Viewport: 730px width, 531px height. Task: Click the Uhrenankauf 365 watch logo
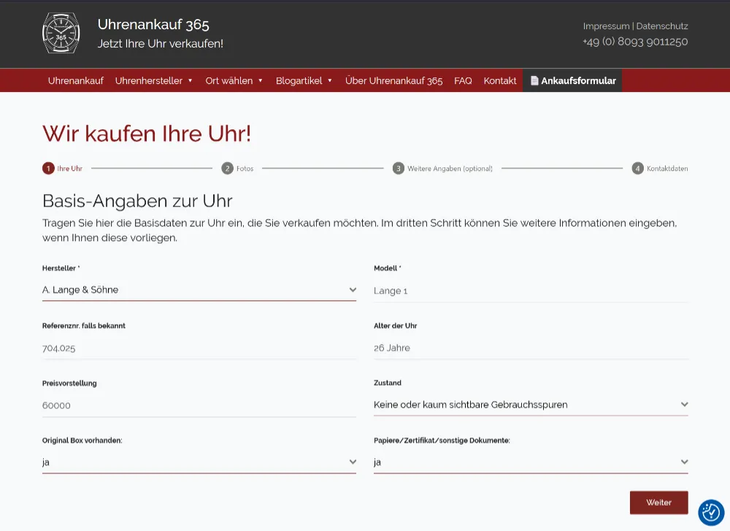61,34
